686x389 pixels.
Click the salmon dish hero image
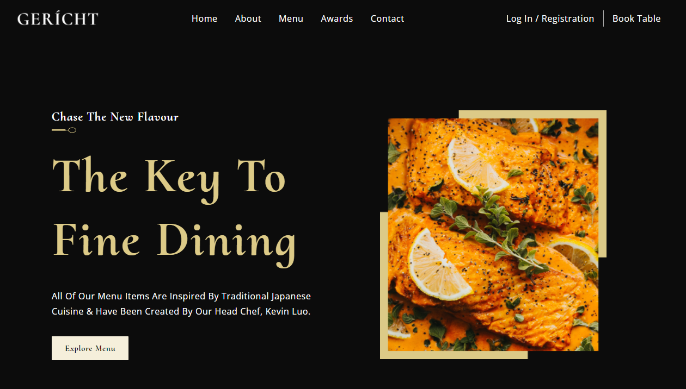coord(493,235)
